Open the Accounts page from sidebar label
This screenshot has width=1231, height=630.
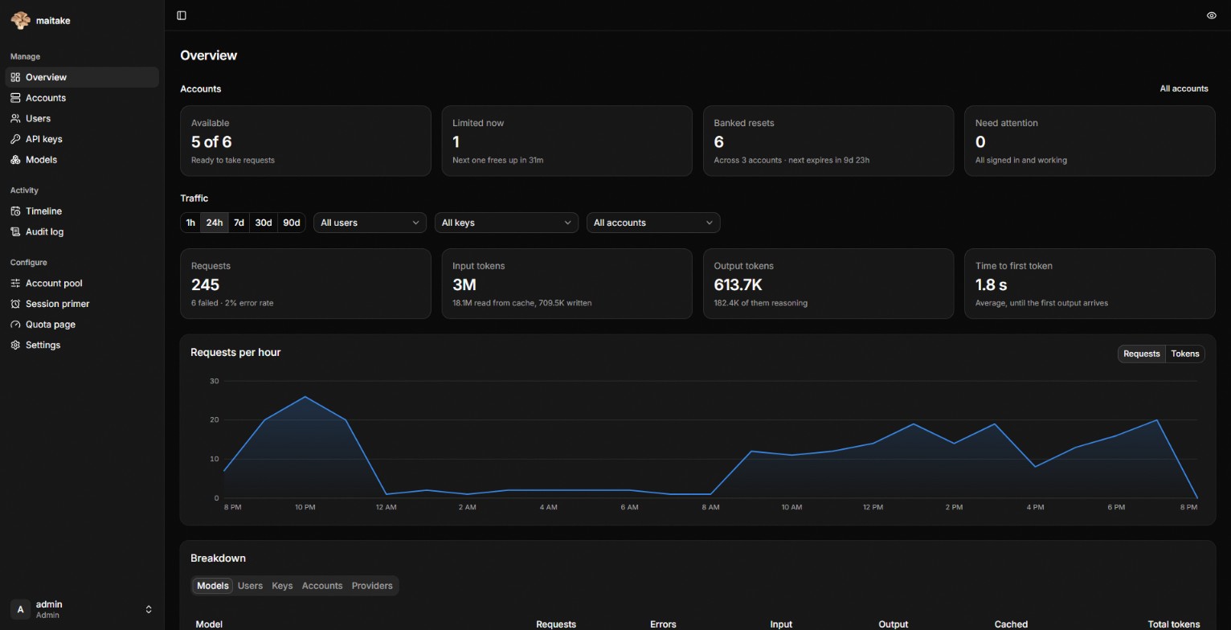(x=46, y=98)
